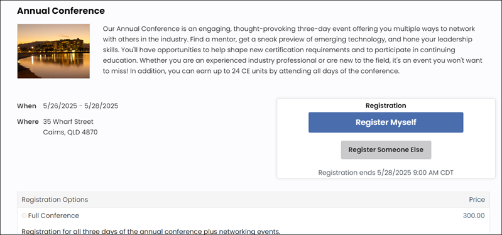Click the Full Conference option label
Image resolution: width=502 pixels, height=235 pixels.
[x=53, y=216]
